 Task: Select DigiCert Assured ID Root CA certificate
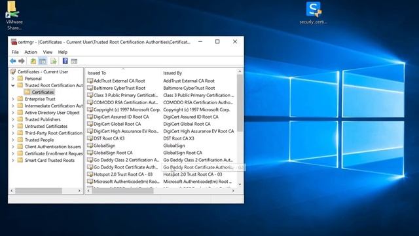pyautogui.click(x=121, y=117)
